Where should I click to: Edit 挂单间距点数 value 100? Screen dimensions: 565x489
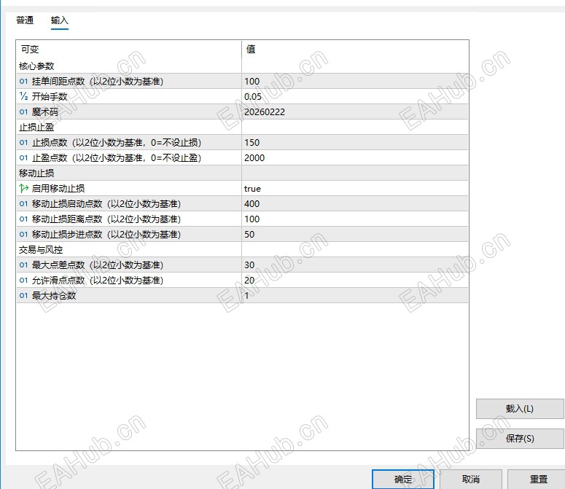click(355, 82)
